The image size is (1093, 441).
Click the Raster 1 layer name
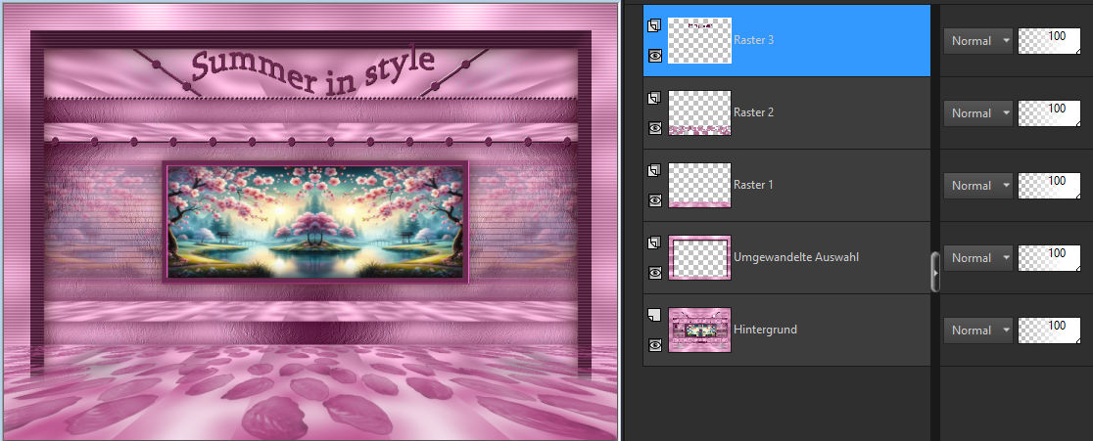753,185
